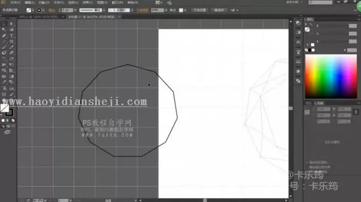
Task: Select the Shape Builder tool
Action: tap(4, 70)
